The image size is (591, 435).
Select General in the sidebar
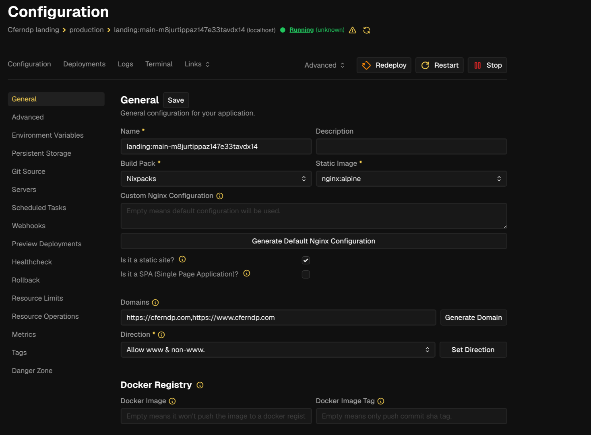coord(56,99)
